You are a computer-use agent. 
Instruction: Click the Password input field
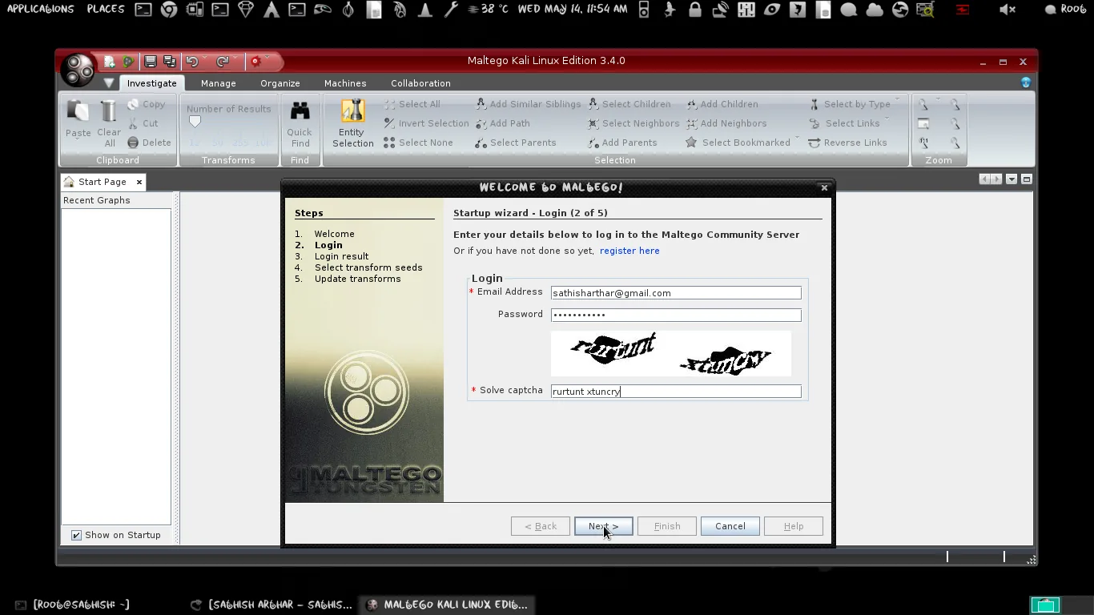(x=676, y=315)
